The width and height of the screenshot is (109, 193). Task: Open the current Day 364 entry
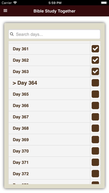pyautogui.click(x=49, y=83)
